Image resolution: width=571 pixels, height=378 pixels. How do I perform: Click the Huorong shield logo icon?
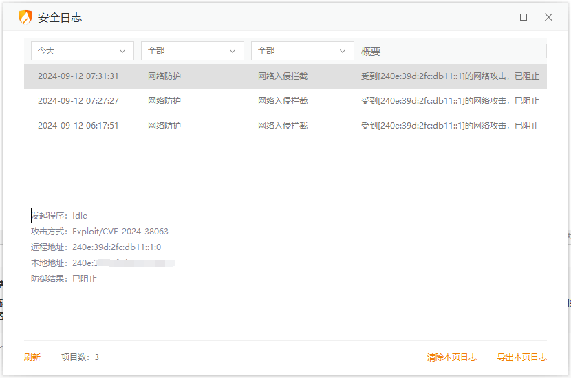point(25,18)
